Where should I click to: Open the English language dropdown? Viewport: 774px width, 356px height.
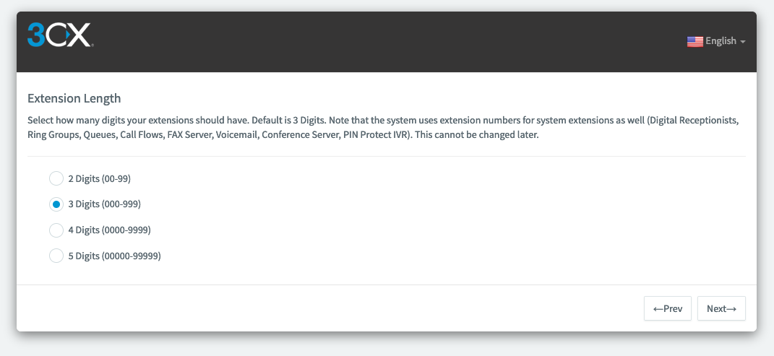pos(716,41)
